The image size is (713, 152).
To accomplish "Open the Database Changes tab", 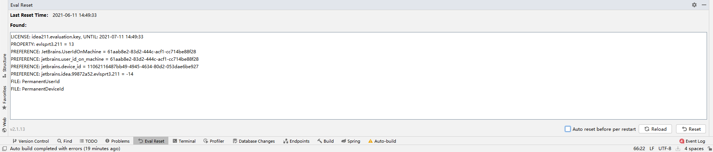I will [x=253, y=141].
